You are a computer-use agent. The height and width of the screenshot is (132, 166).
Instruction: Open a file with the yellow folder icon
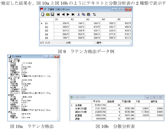point(48,15)
